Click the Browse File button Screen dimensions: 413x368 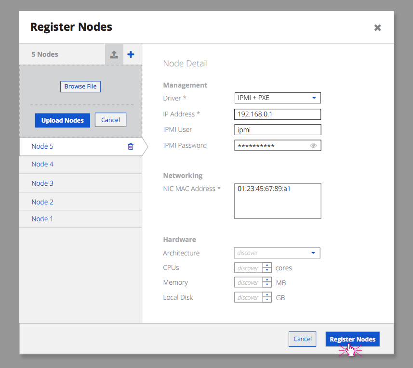click(80, 87)
